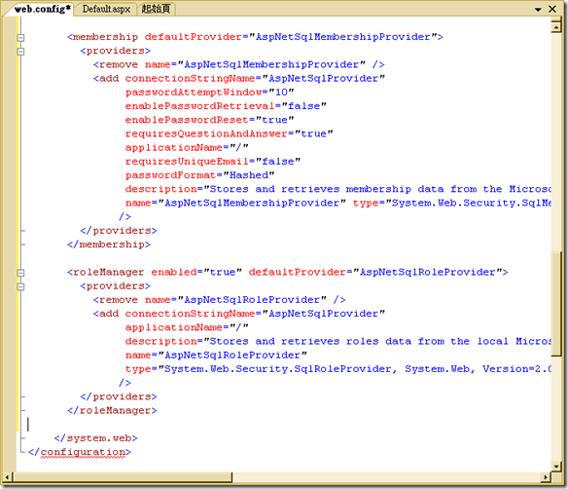568x489 pixels.
Task: Collapse the roleManager providers outline node
Action: click(x=20, y=286)
